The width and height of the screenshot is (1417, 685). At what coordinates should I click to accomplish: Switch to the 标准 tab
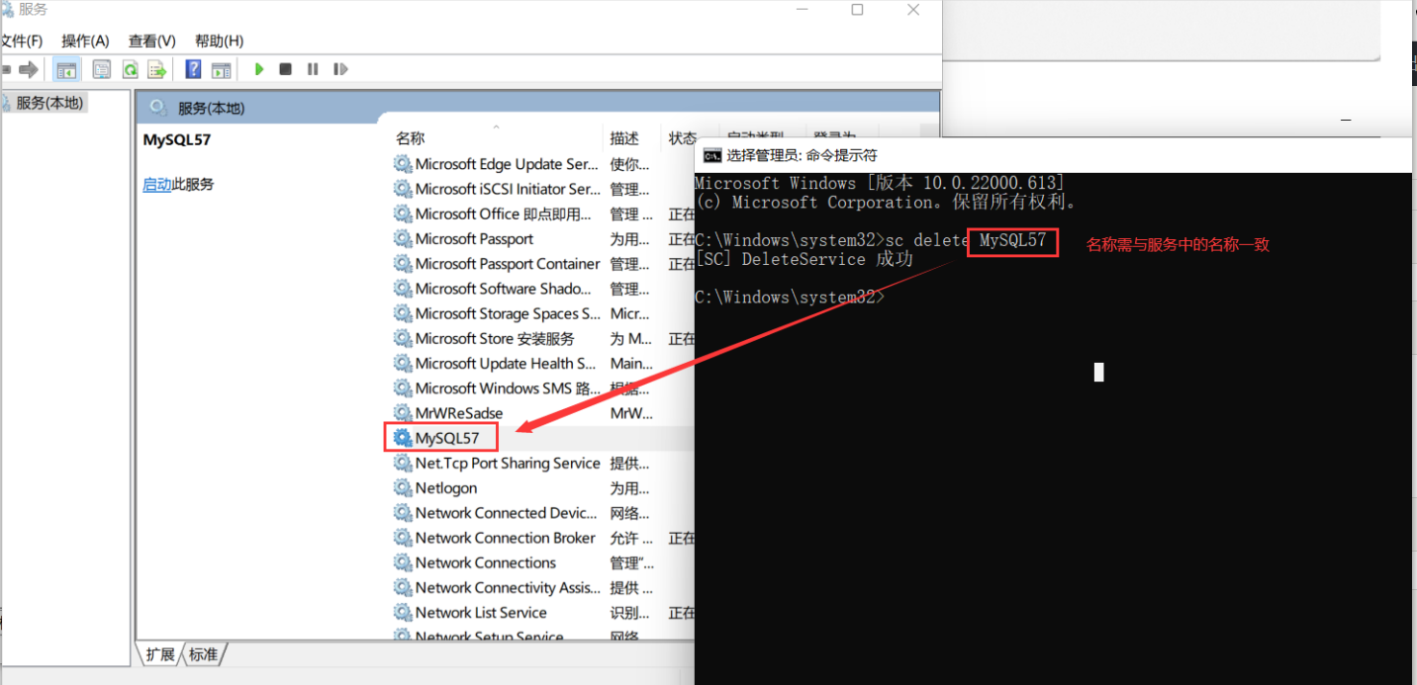click(x=204, y=654)
